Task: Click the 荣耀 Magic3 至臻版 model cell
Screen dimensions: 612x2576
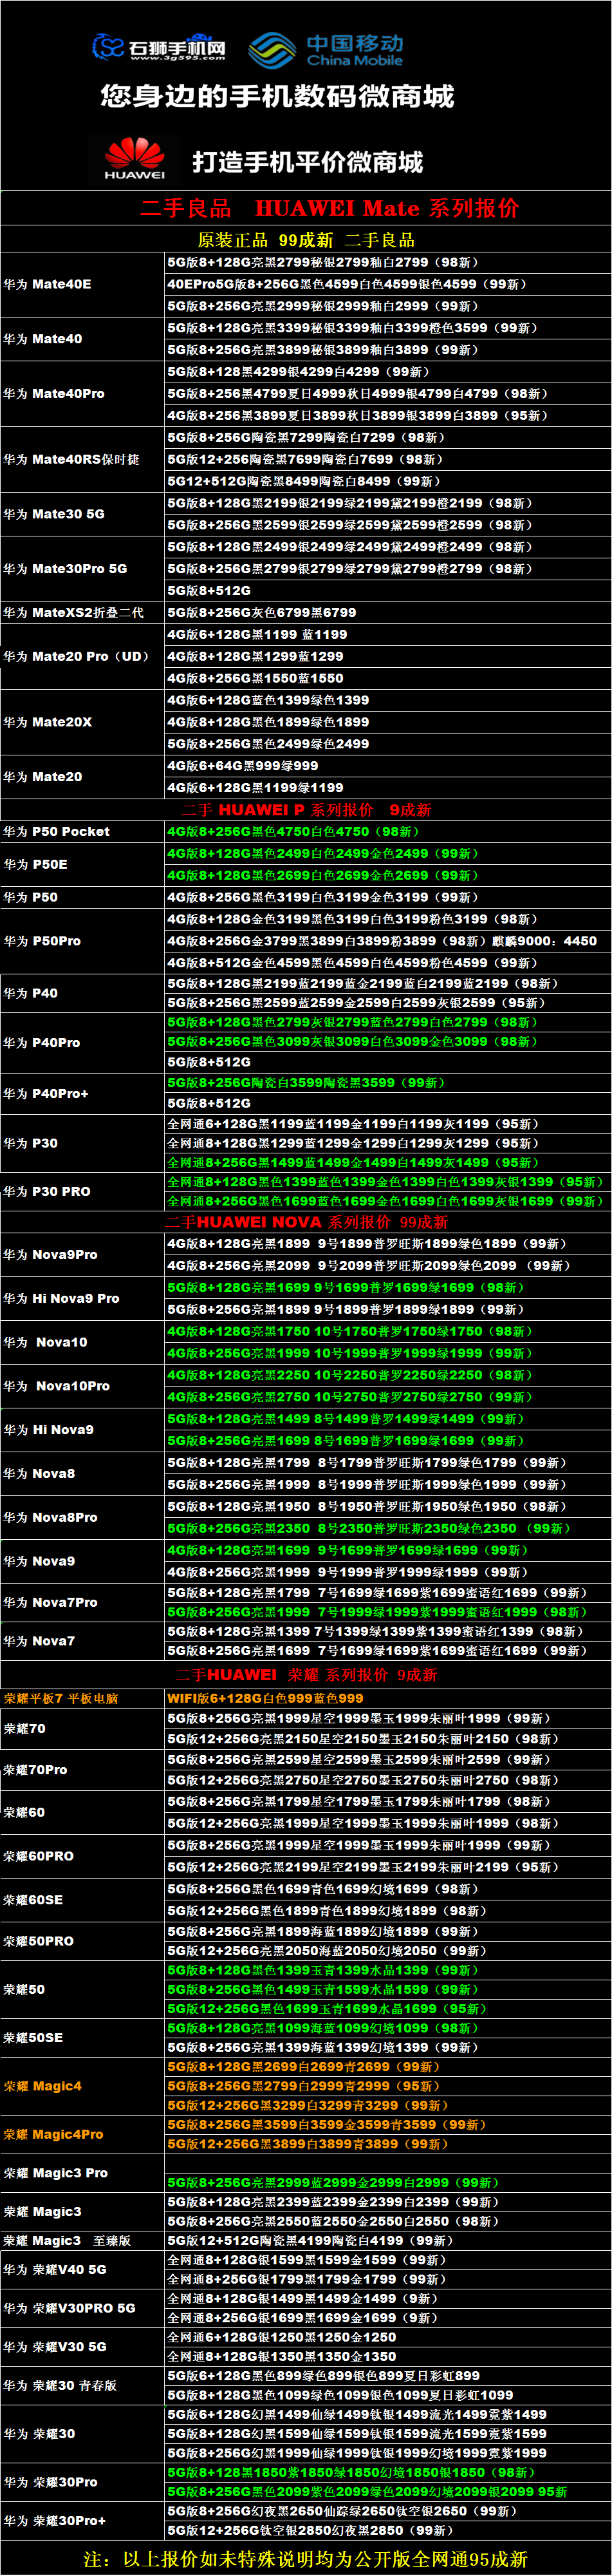Action: 83,2241
